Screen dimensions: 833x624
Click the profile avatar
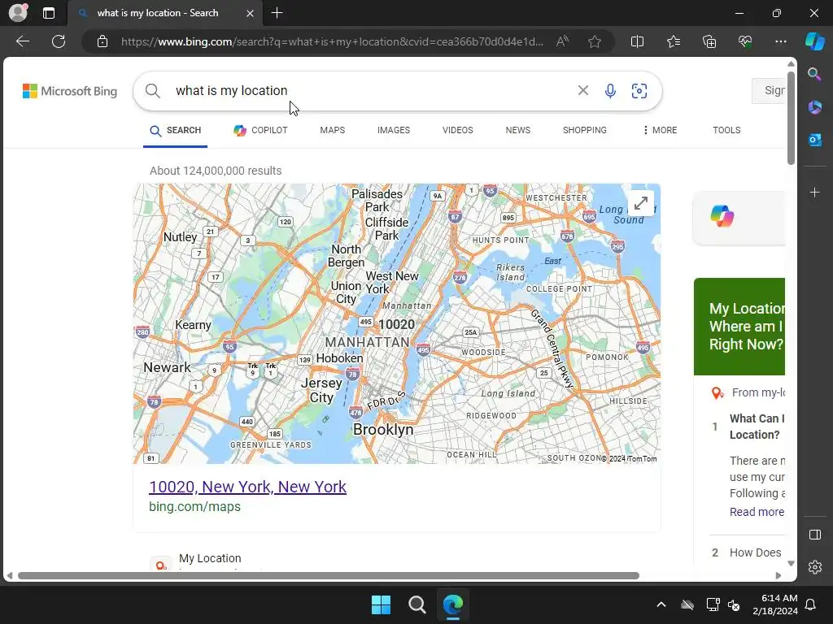[x=18, y=13]
